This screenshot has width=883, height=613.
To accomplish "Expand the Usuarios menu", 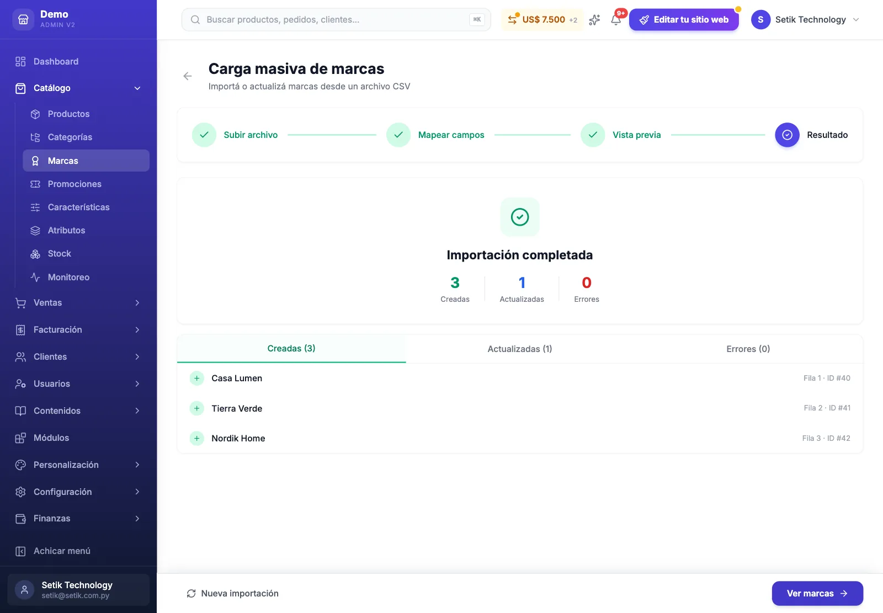I will click(78, 383).
